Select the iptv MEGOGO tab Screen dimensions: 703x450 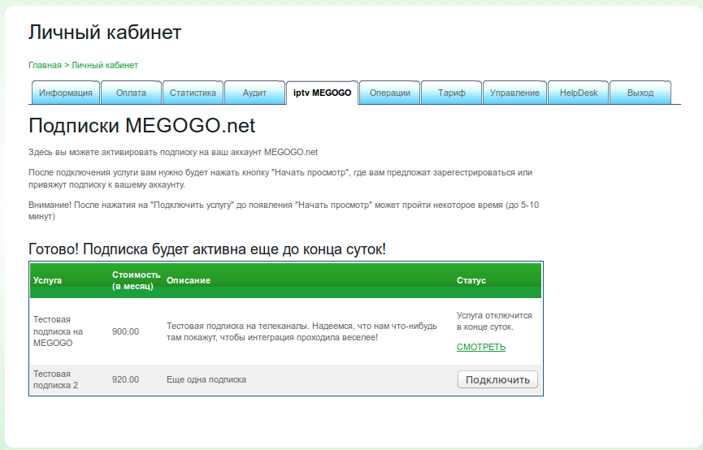[x=322, y=93]
